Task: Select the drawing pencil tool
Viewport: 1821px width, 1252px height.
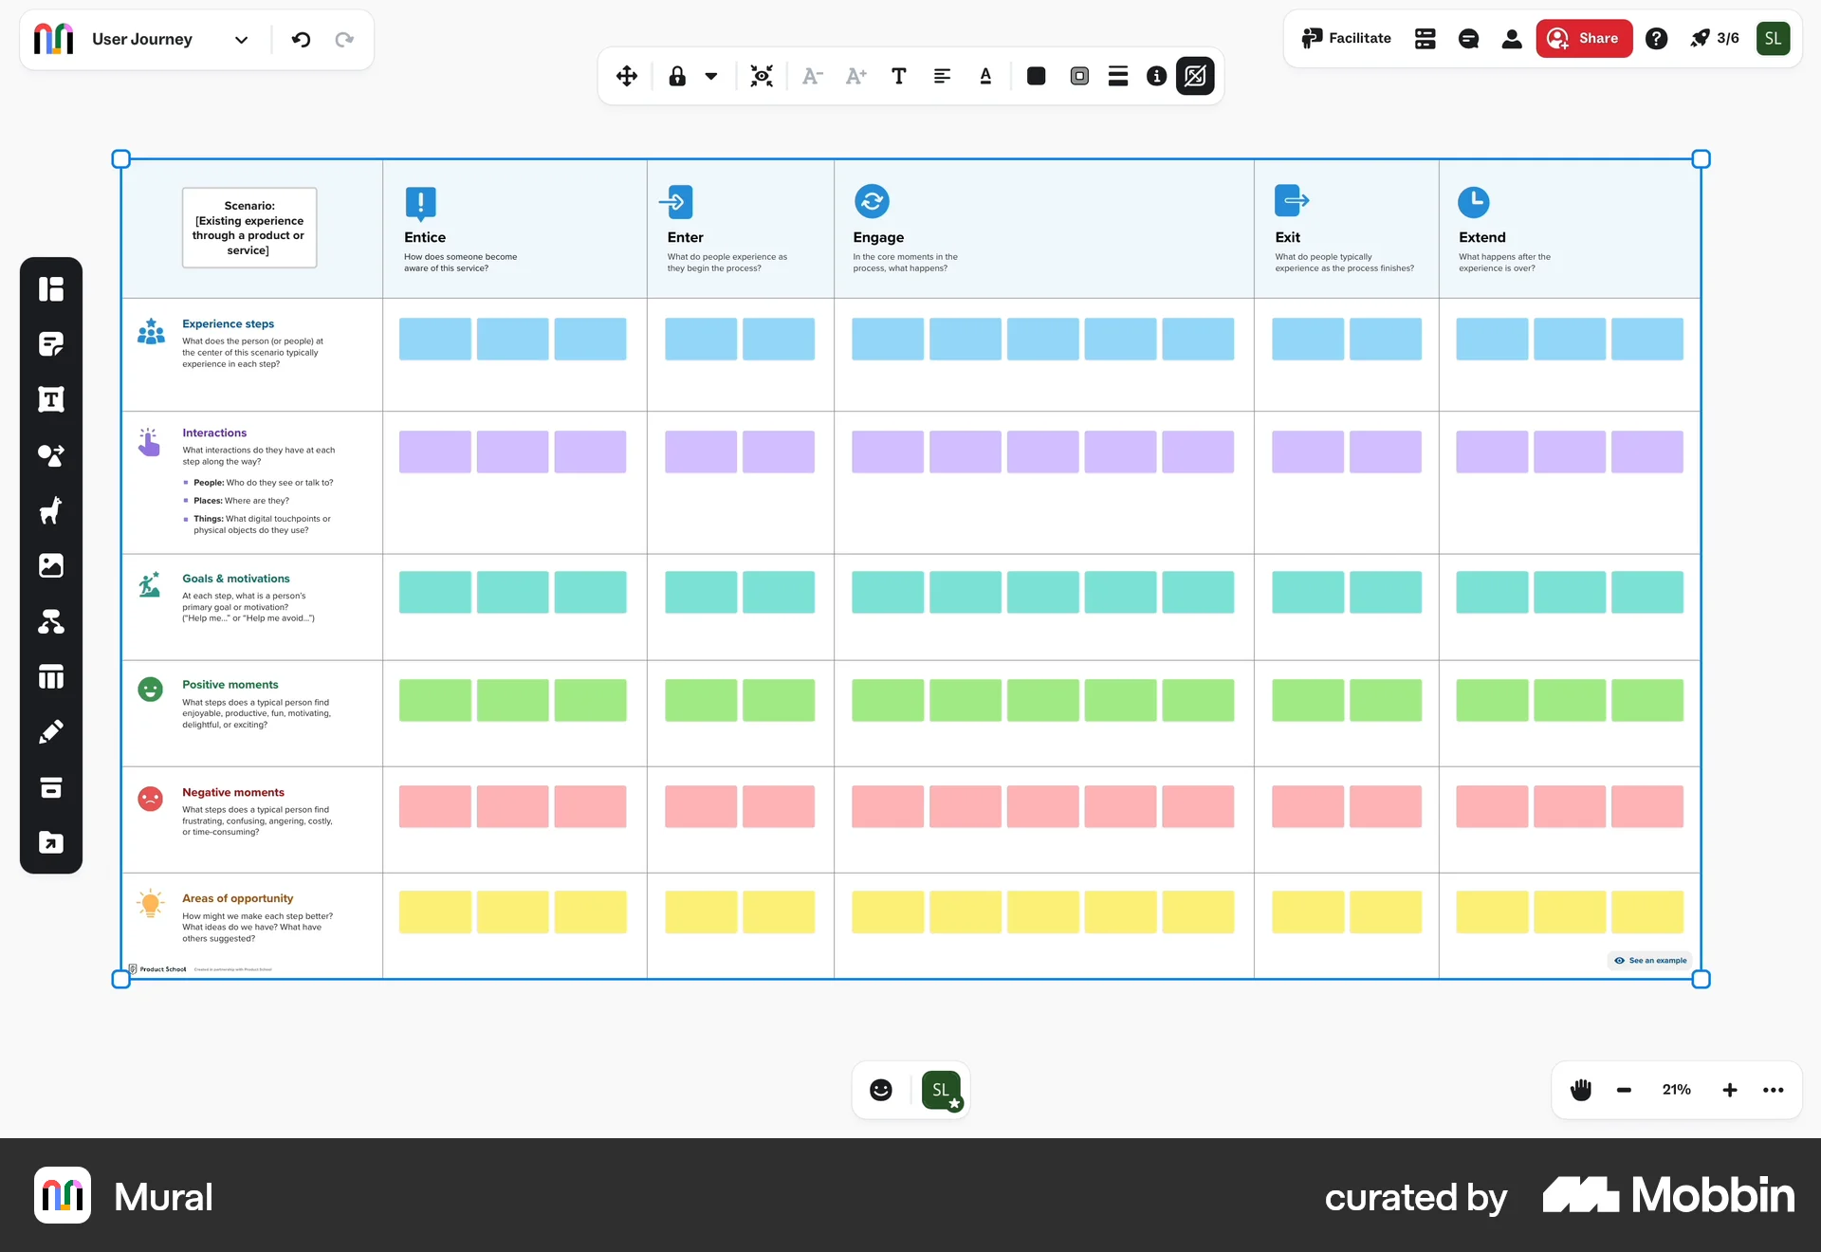Action: [x=51, y=732]
